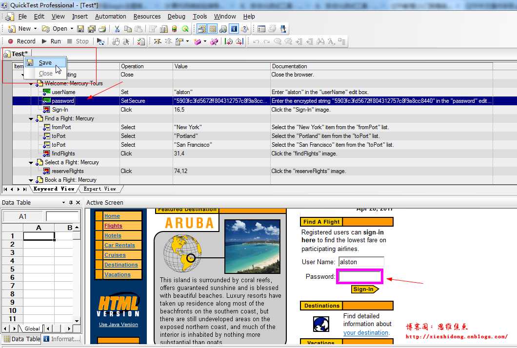This screenshot has height=348, width=517.
Task: Open the checkpoint dropdown arrow in toolbar
Action: point(188,41)
